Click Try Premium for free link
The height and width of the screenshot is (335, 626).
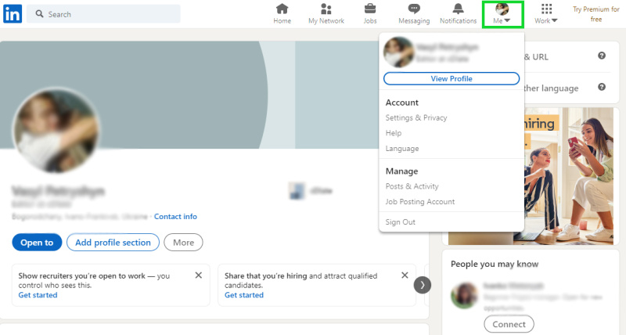coord(596,14)
